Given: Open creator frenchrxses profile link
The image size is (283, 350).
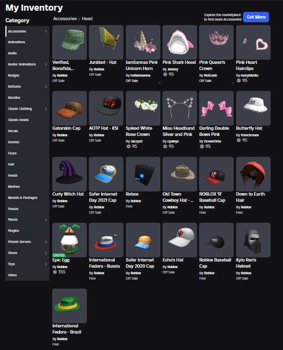Looking at the screenshot, I should click(x=250, y=135).
